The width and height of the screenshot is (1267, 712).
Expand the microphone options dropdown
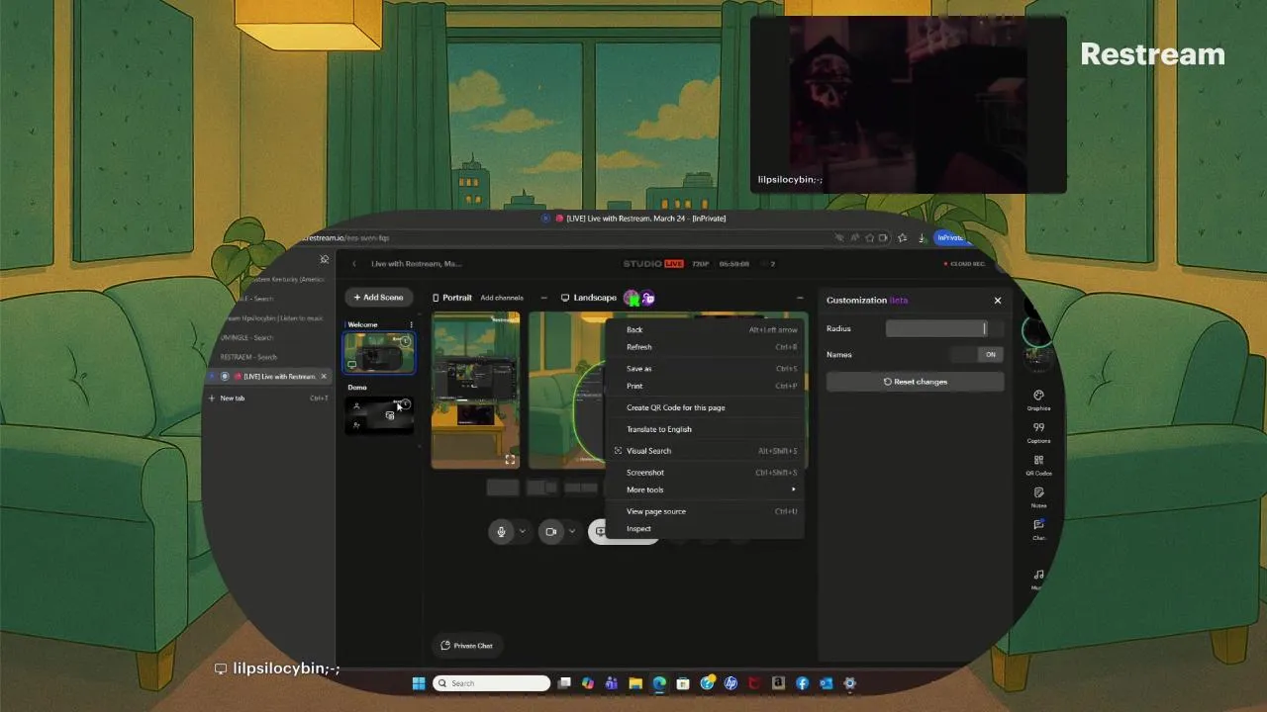523,532
